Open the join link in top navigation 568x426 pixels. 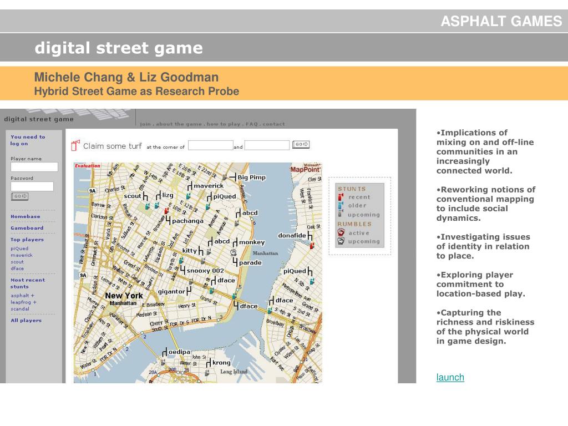point(145,124)
